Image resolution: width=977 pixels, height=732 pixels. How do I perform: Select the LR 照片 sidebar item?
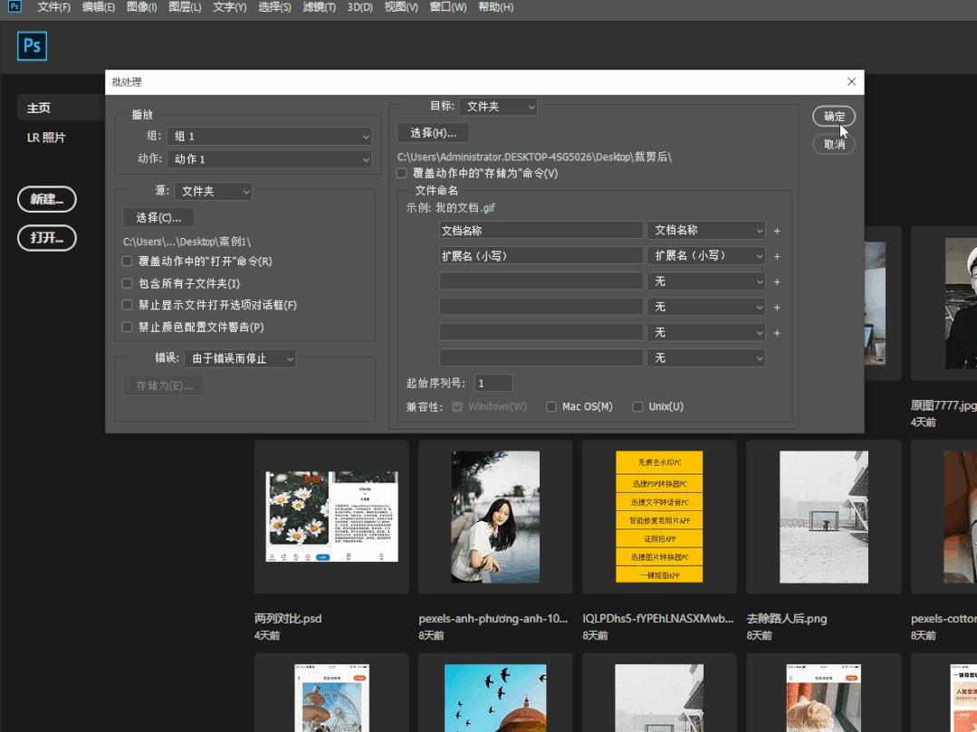46,138
